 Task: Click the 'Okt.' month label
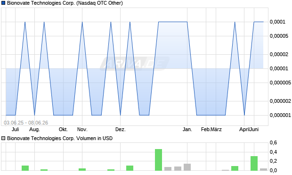tap(63, 129)
